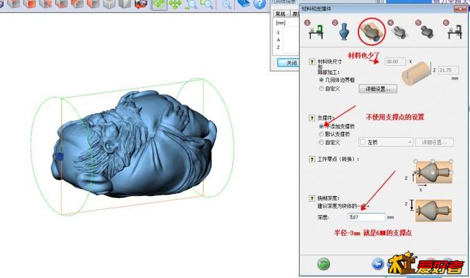Select 几何体边界框 radio option
Screen dimensions: 470x278
click(x=322, y=80)
